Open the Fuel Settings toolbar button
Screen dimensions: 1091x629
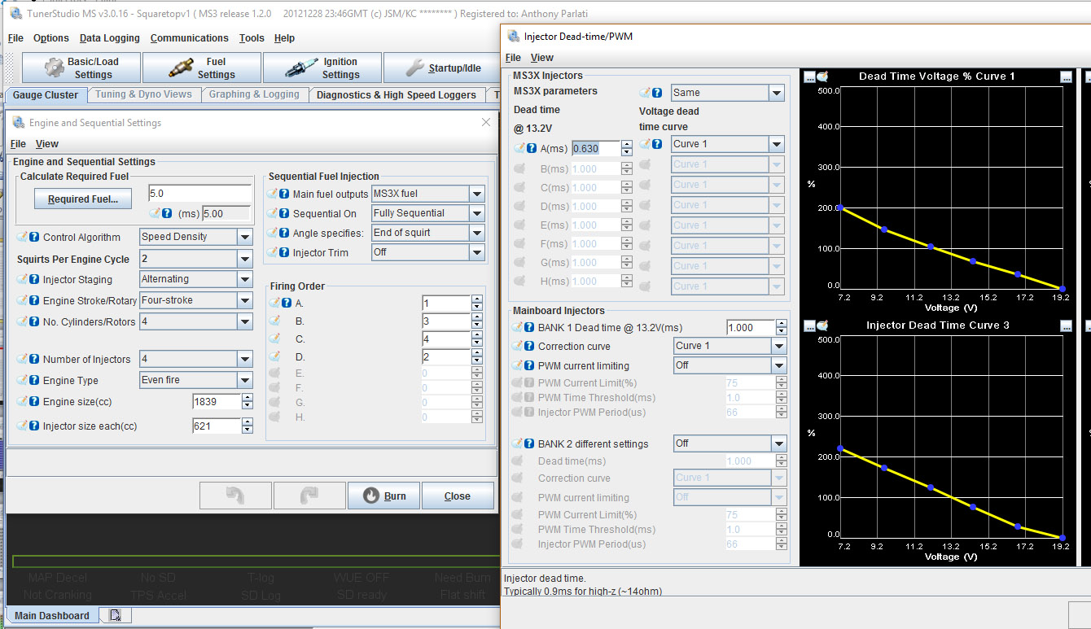tap(202, 68)
